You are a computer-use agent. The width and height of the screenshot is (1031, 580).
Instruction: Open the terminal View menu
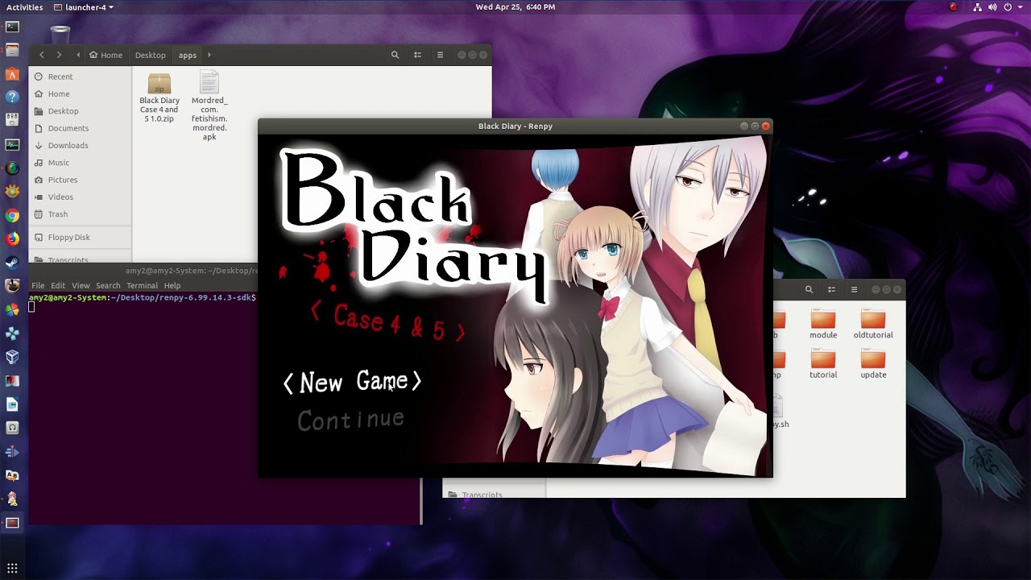(81, 285)
